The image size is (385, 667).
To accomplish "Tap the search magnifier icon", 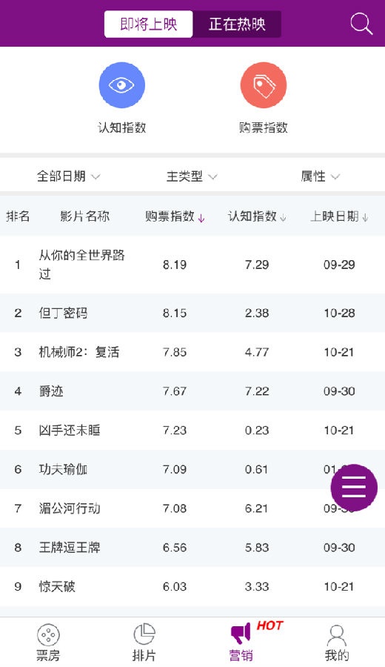I will pos(361,24).
